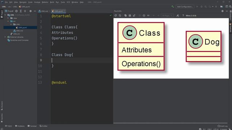Place cursor on '@enduml' code line
232x130 pixels.
pyautogui.click(x=59, y=83)
